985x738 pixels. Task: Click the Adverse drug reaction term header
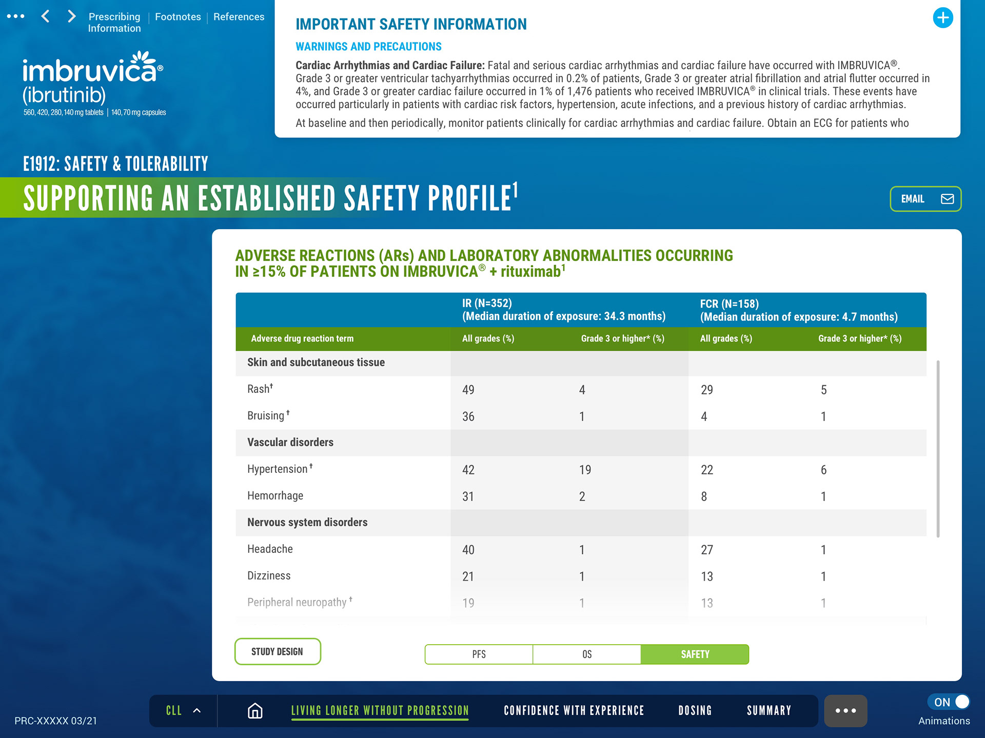[x=302, y=338]
